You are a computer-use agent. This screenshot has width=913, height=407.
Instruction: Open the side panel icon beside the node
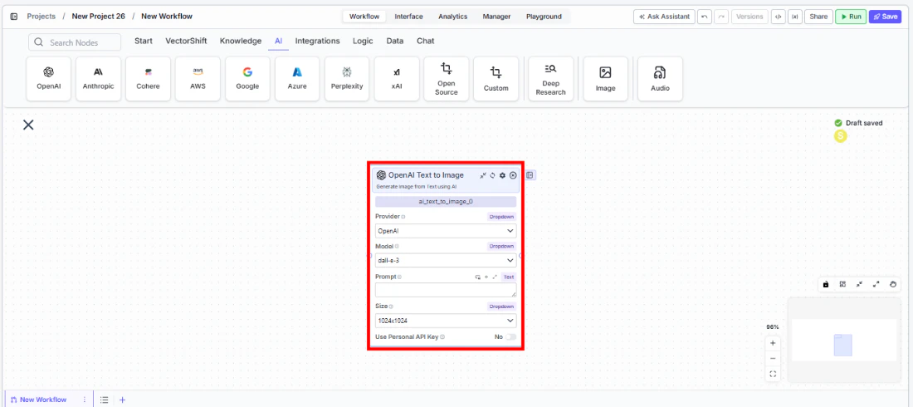pos(530,175)
